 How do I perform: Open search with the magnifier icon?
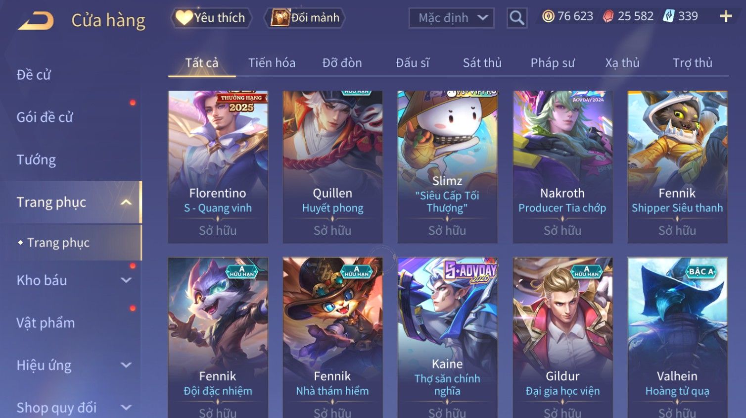(516, 18)
